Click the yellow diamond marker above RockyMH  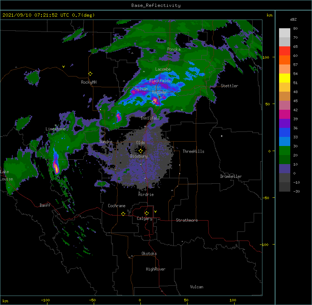[90, 74]
